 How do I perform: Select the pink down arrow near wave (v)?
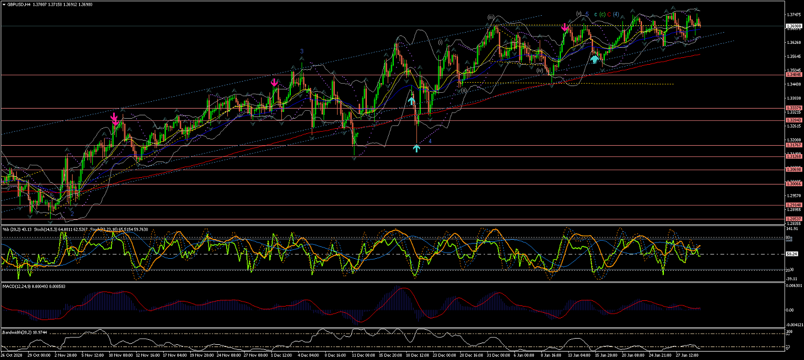pyautogui.click(x=565, y=27)
